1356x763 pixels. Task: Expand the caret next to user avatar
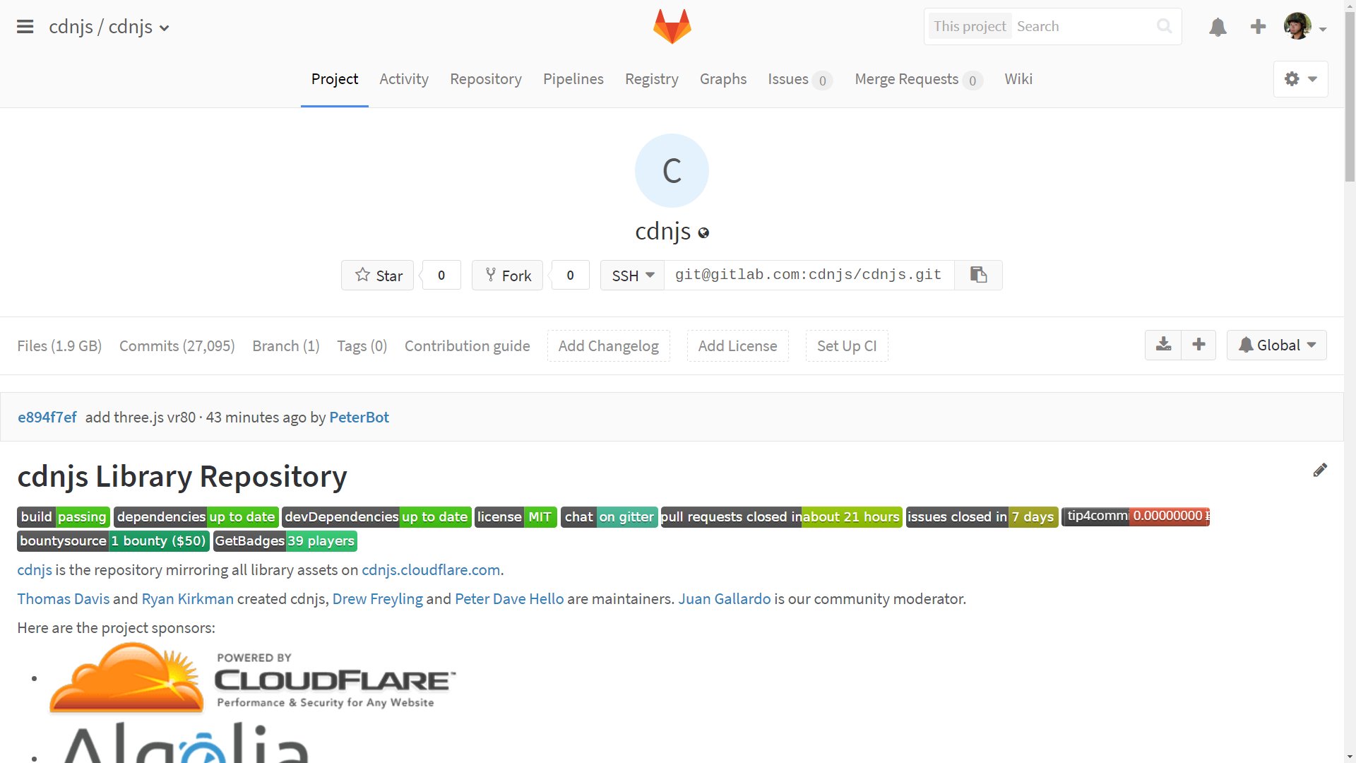pyautogui.click(x=1323, y=29)
